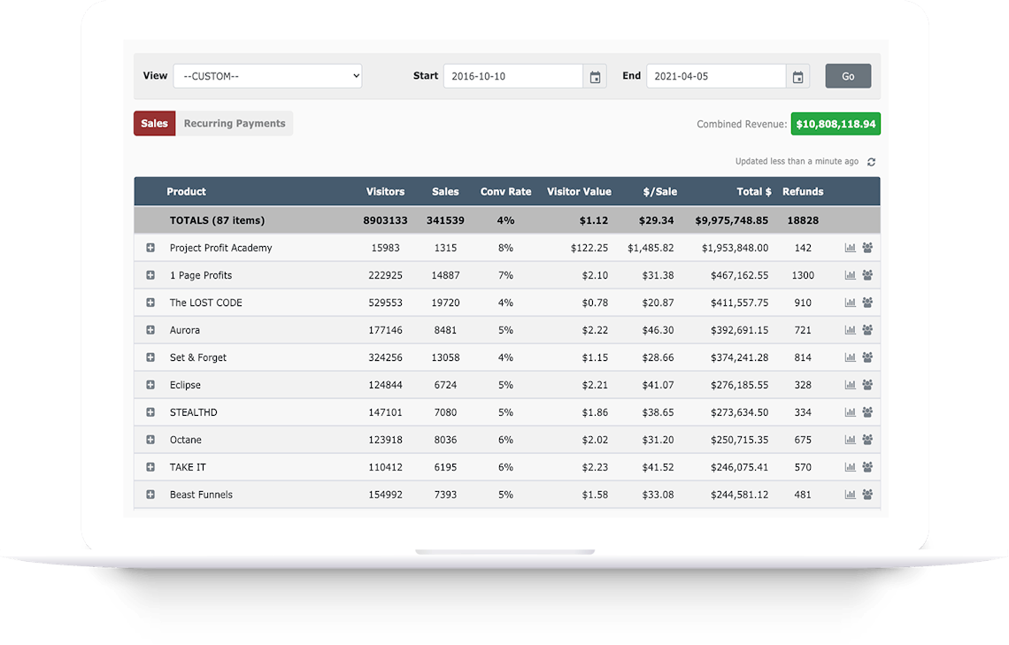
Task: Click the refresh icon beside the updated time
Action: tap(871, 162)
